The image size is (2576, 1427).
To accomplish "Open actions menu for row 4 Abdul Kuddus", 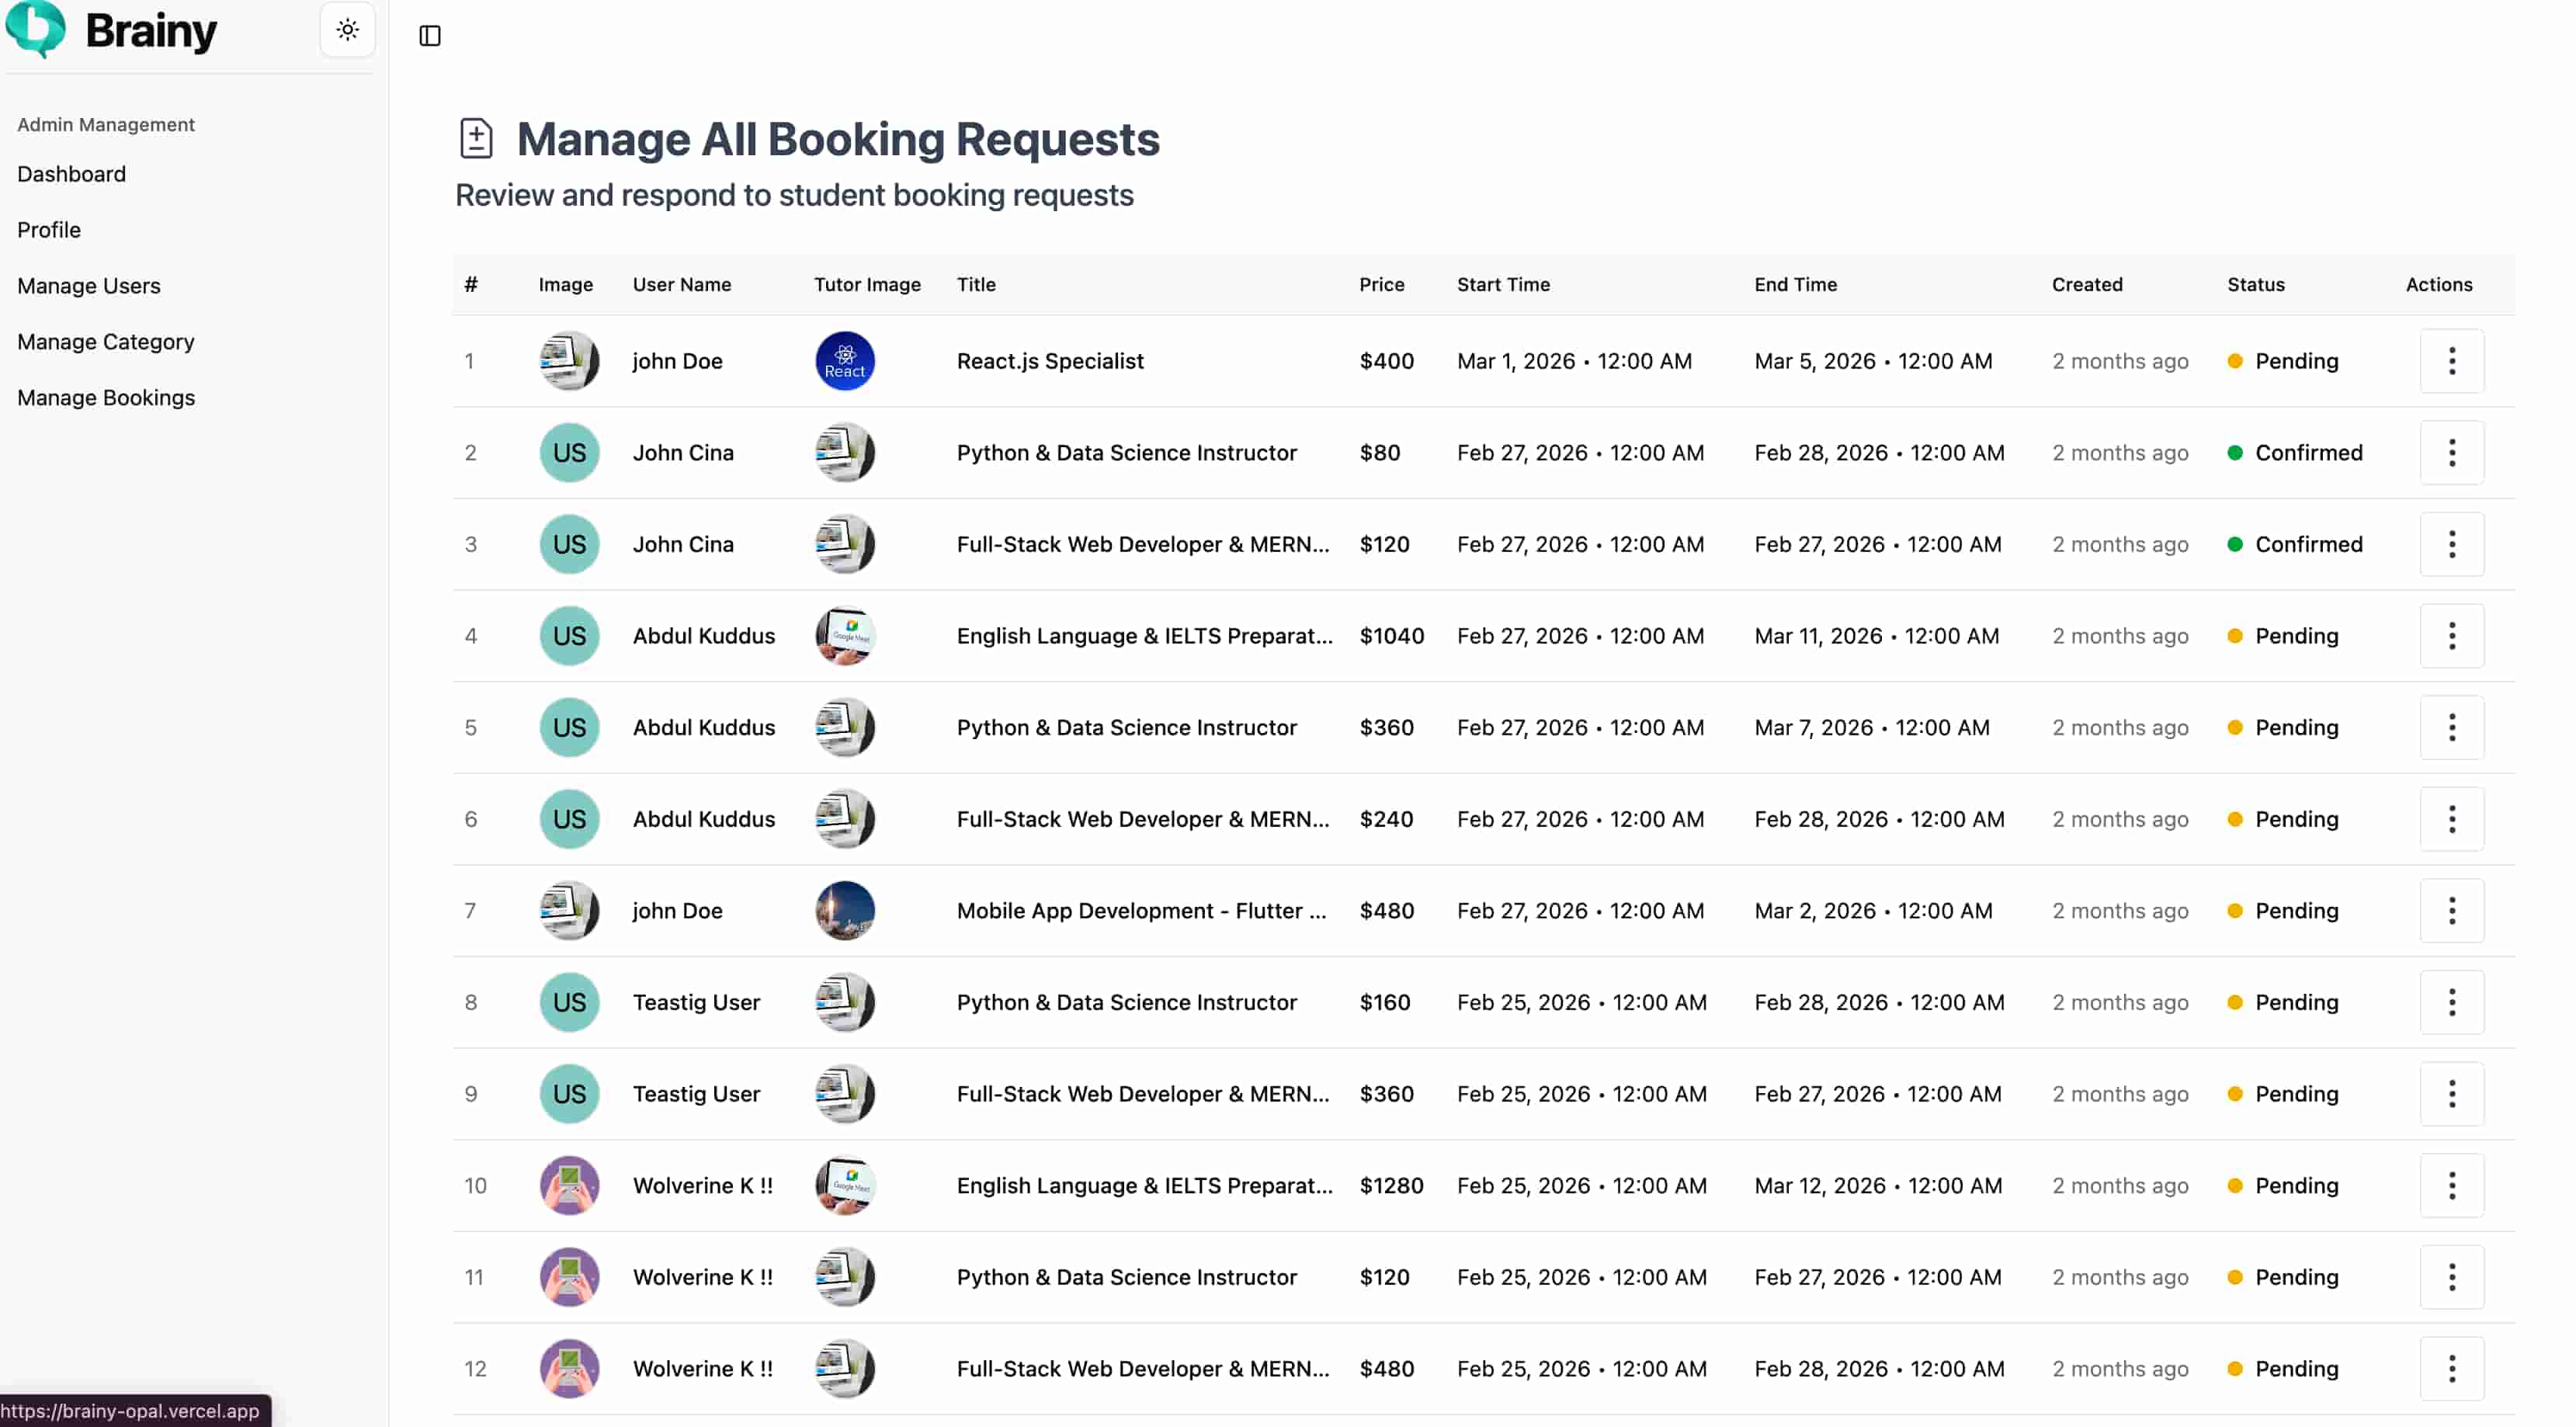I will click(2451, 636).
